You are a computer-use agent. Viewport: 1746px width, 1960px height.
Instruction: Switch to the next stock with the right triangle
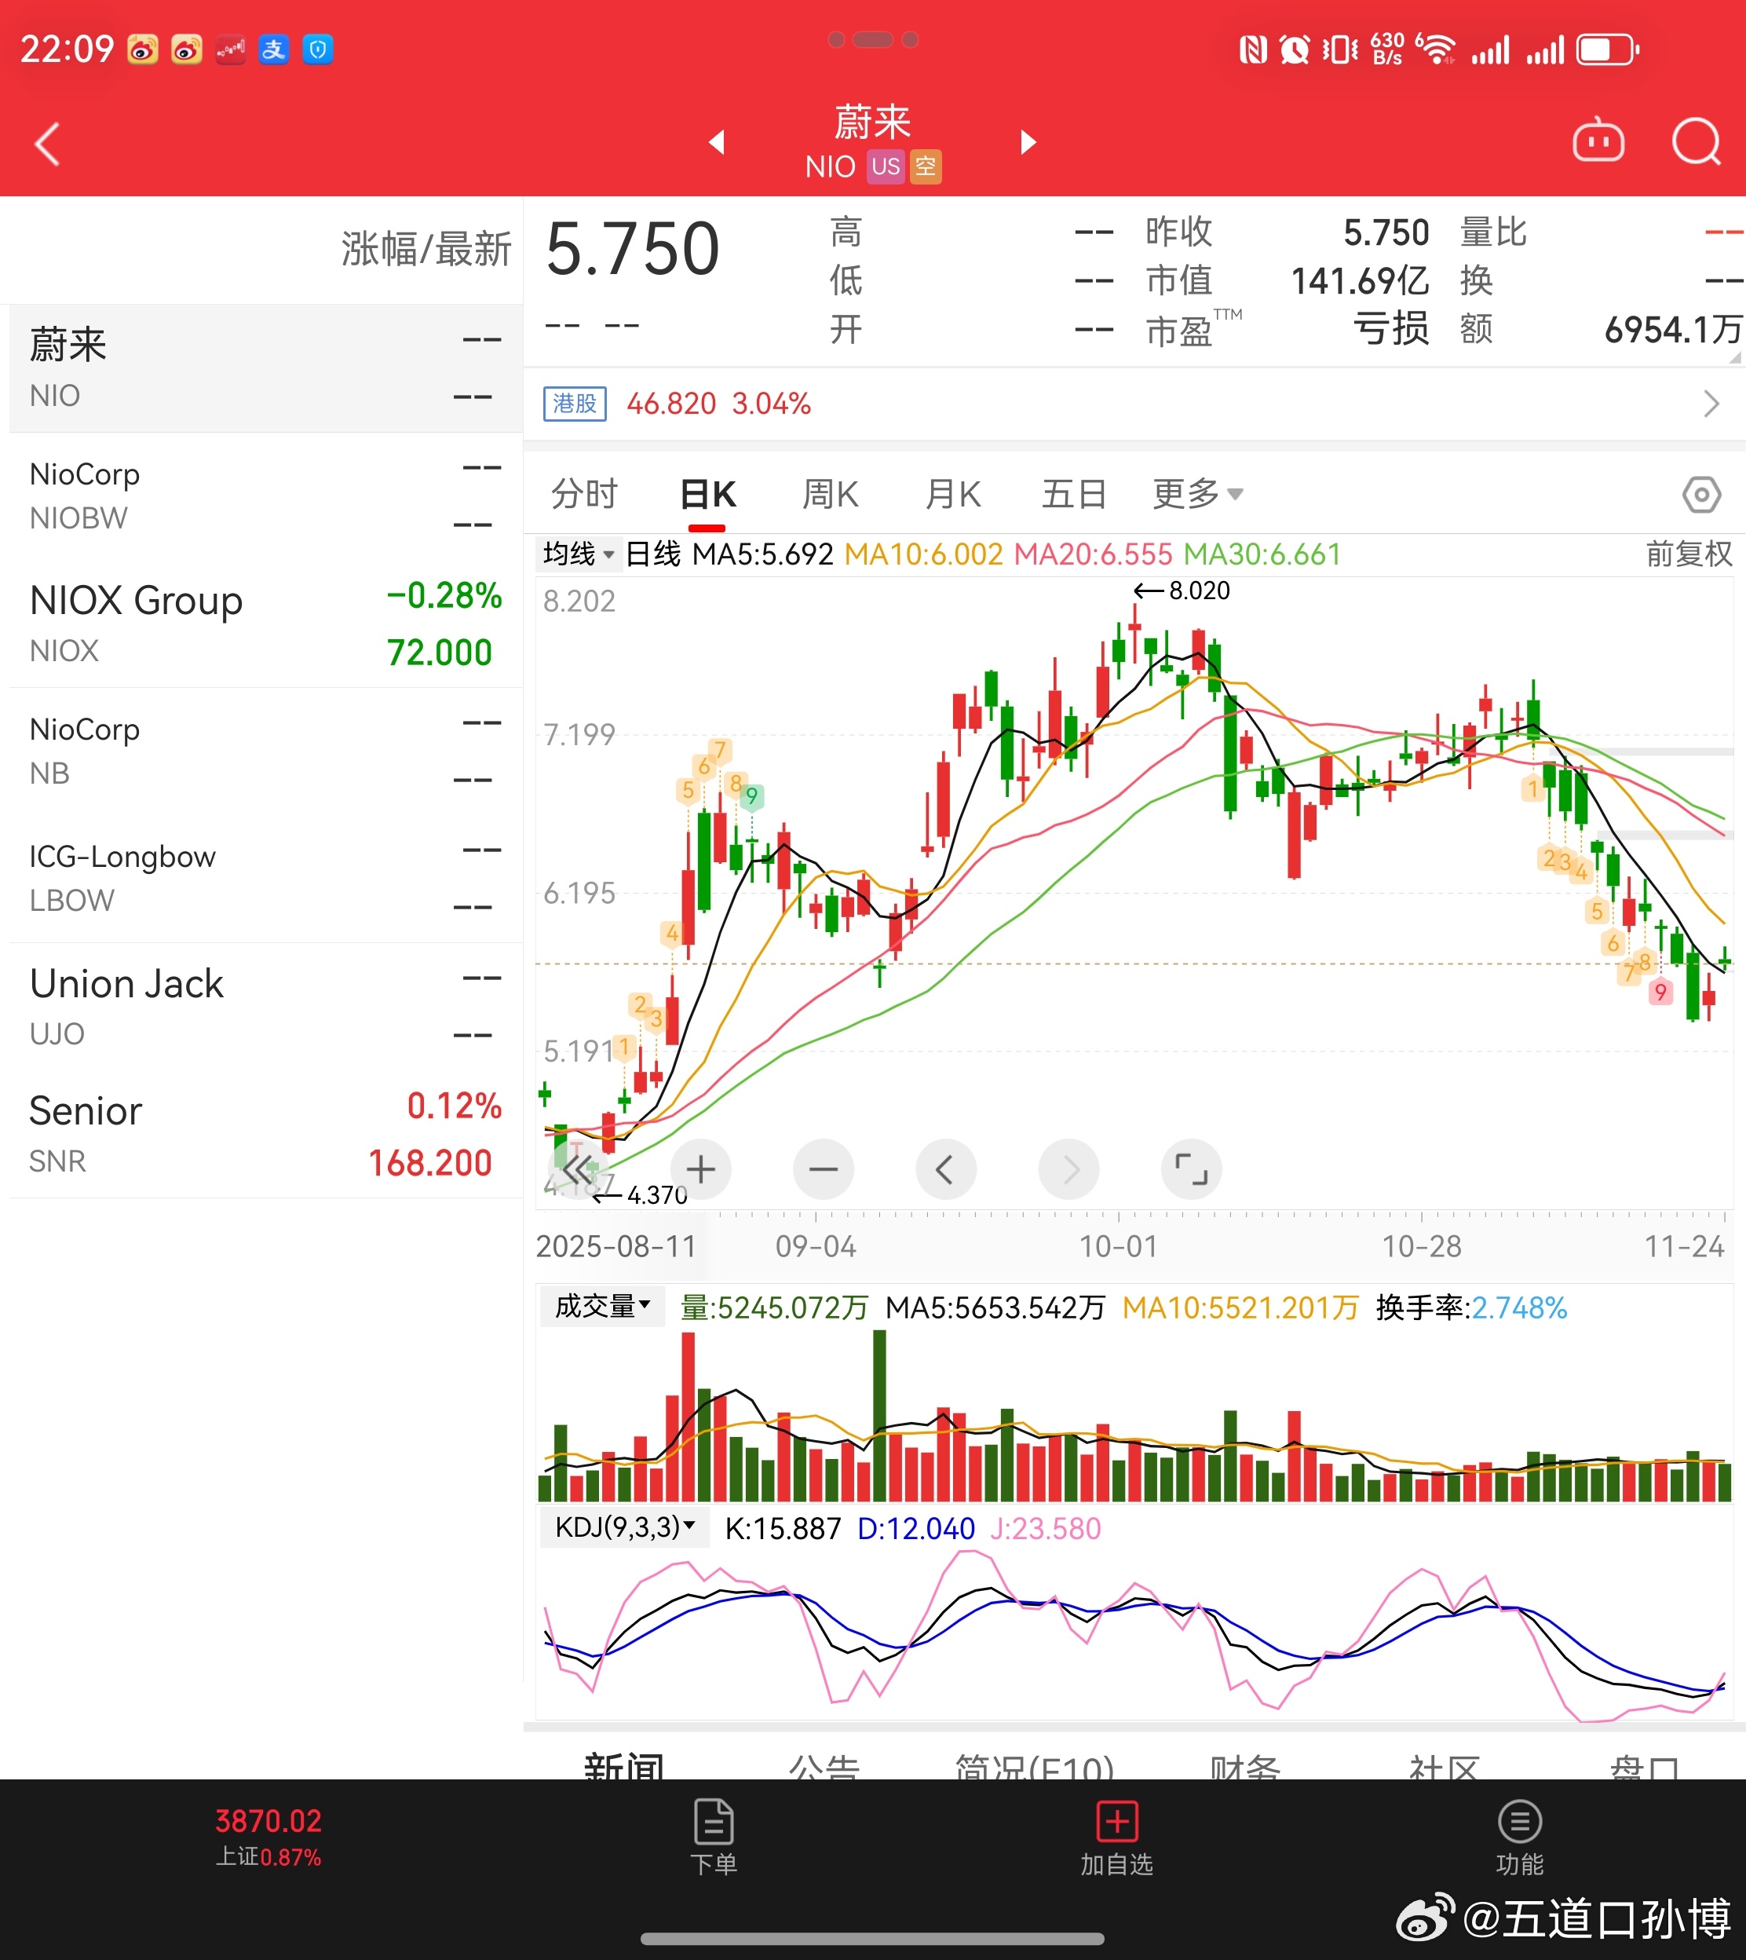[1028, 142]
